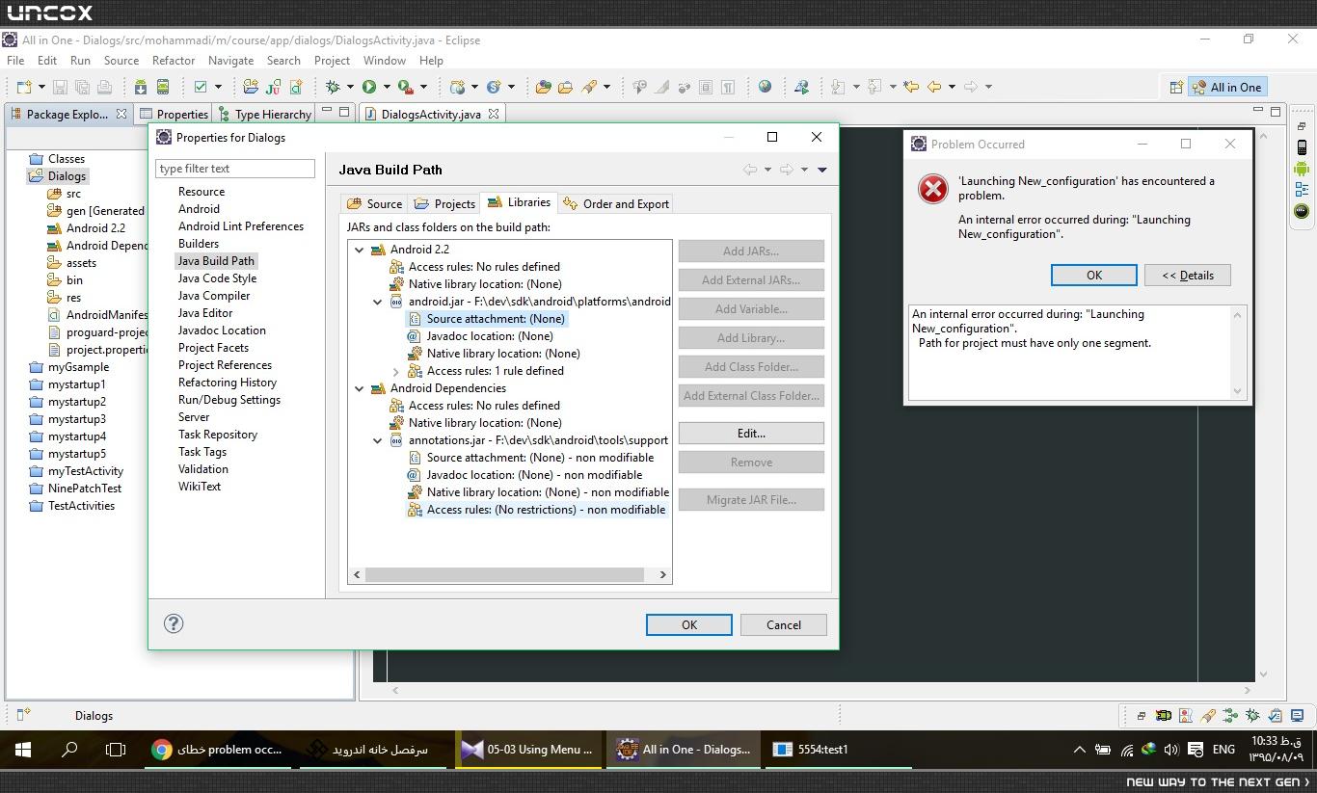This screenshot has width=1317, height=793.
Task: Collapse the Android 2.2 library node
Action: point(360,250)
